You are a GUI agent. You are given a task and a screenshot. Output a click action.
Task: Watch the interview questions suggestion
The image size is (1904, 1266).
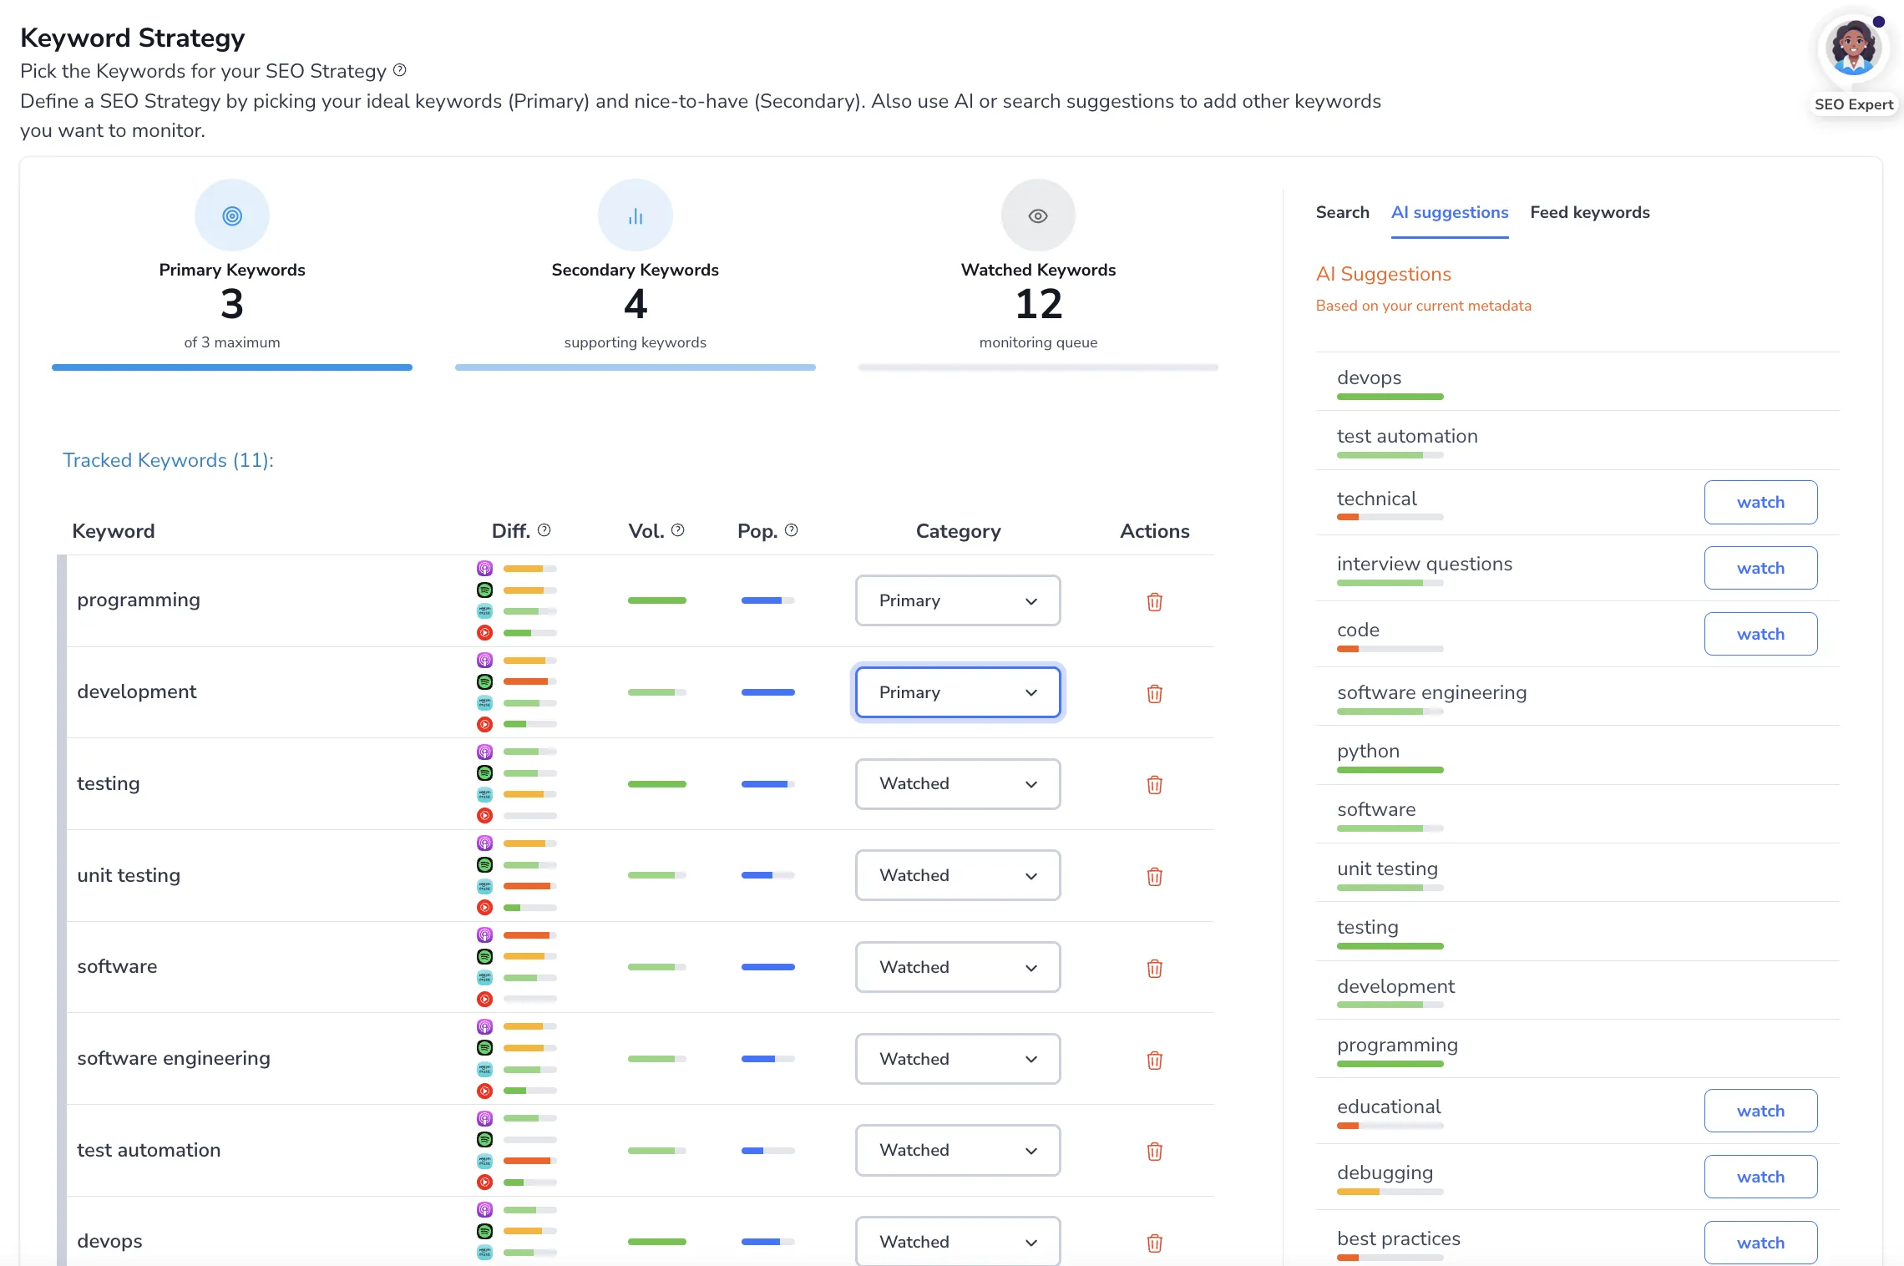[1760, 568]
